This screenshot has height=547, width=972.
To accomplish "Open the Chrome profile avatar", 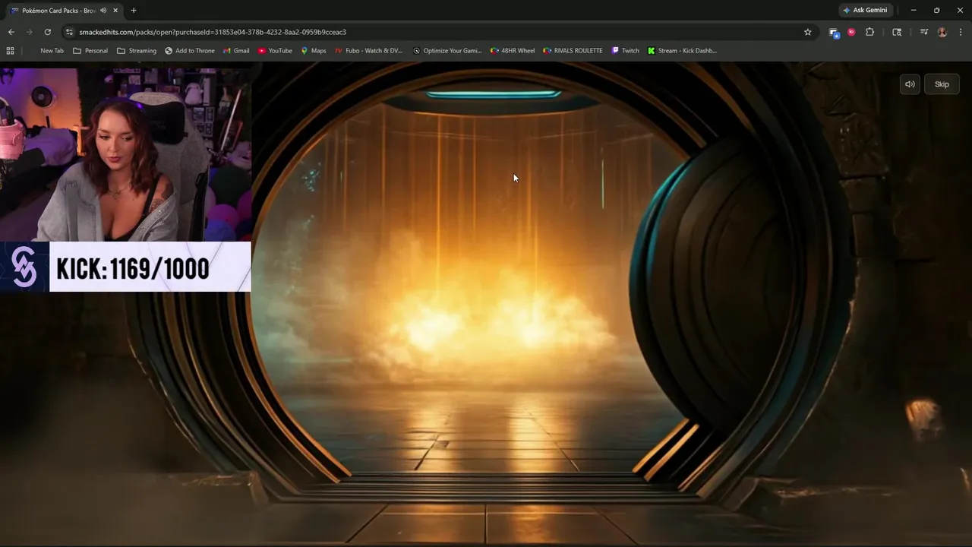I will [942, 32].
